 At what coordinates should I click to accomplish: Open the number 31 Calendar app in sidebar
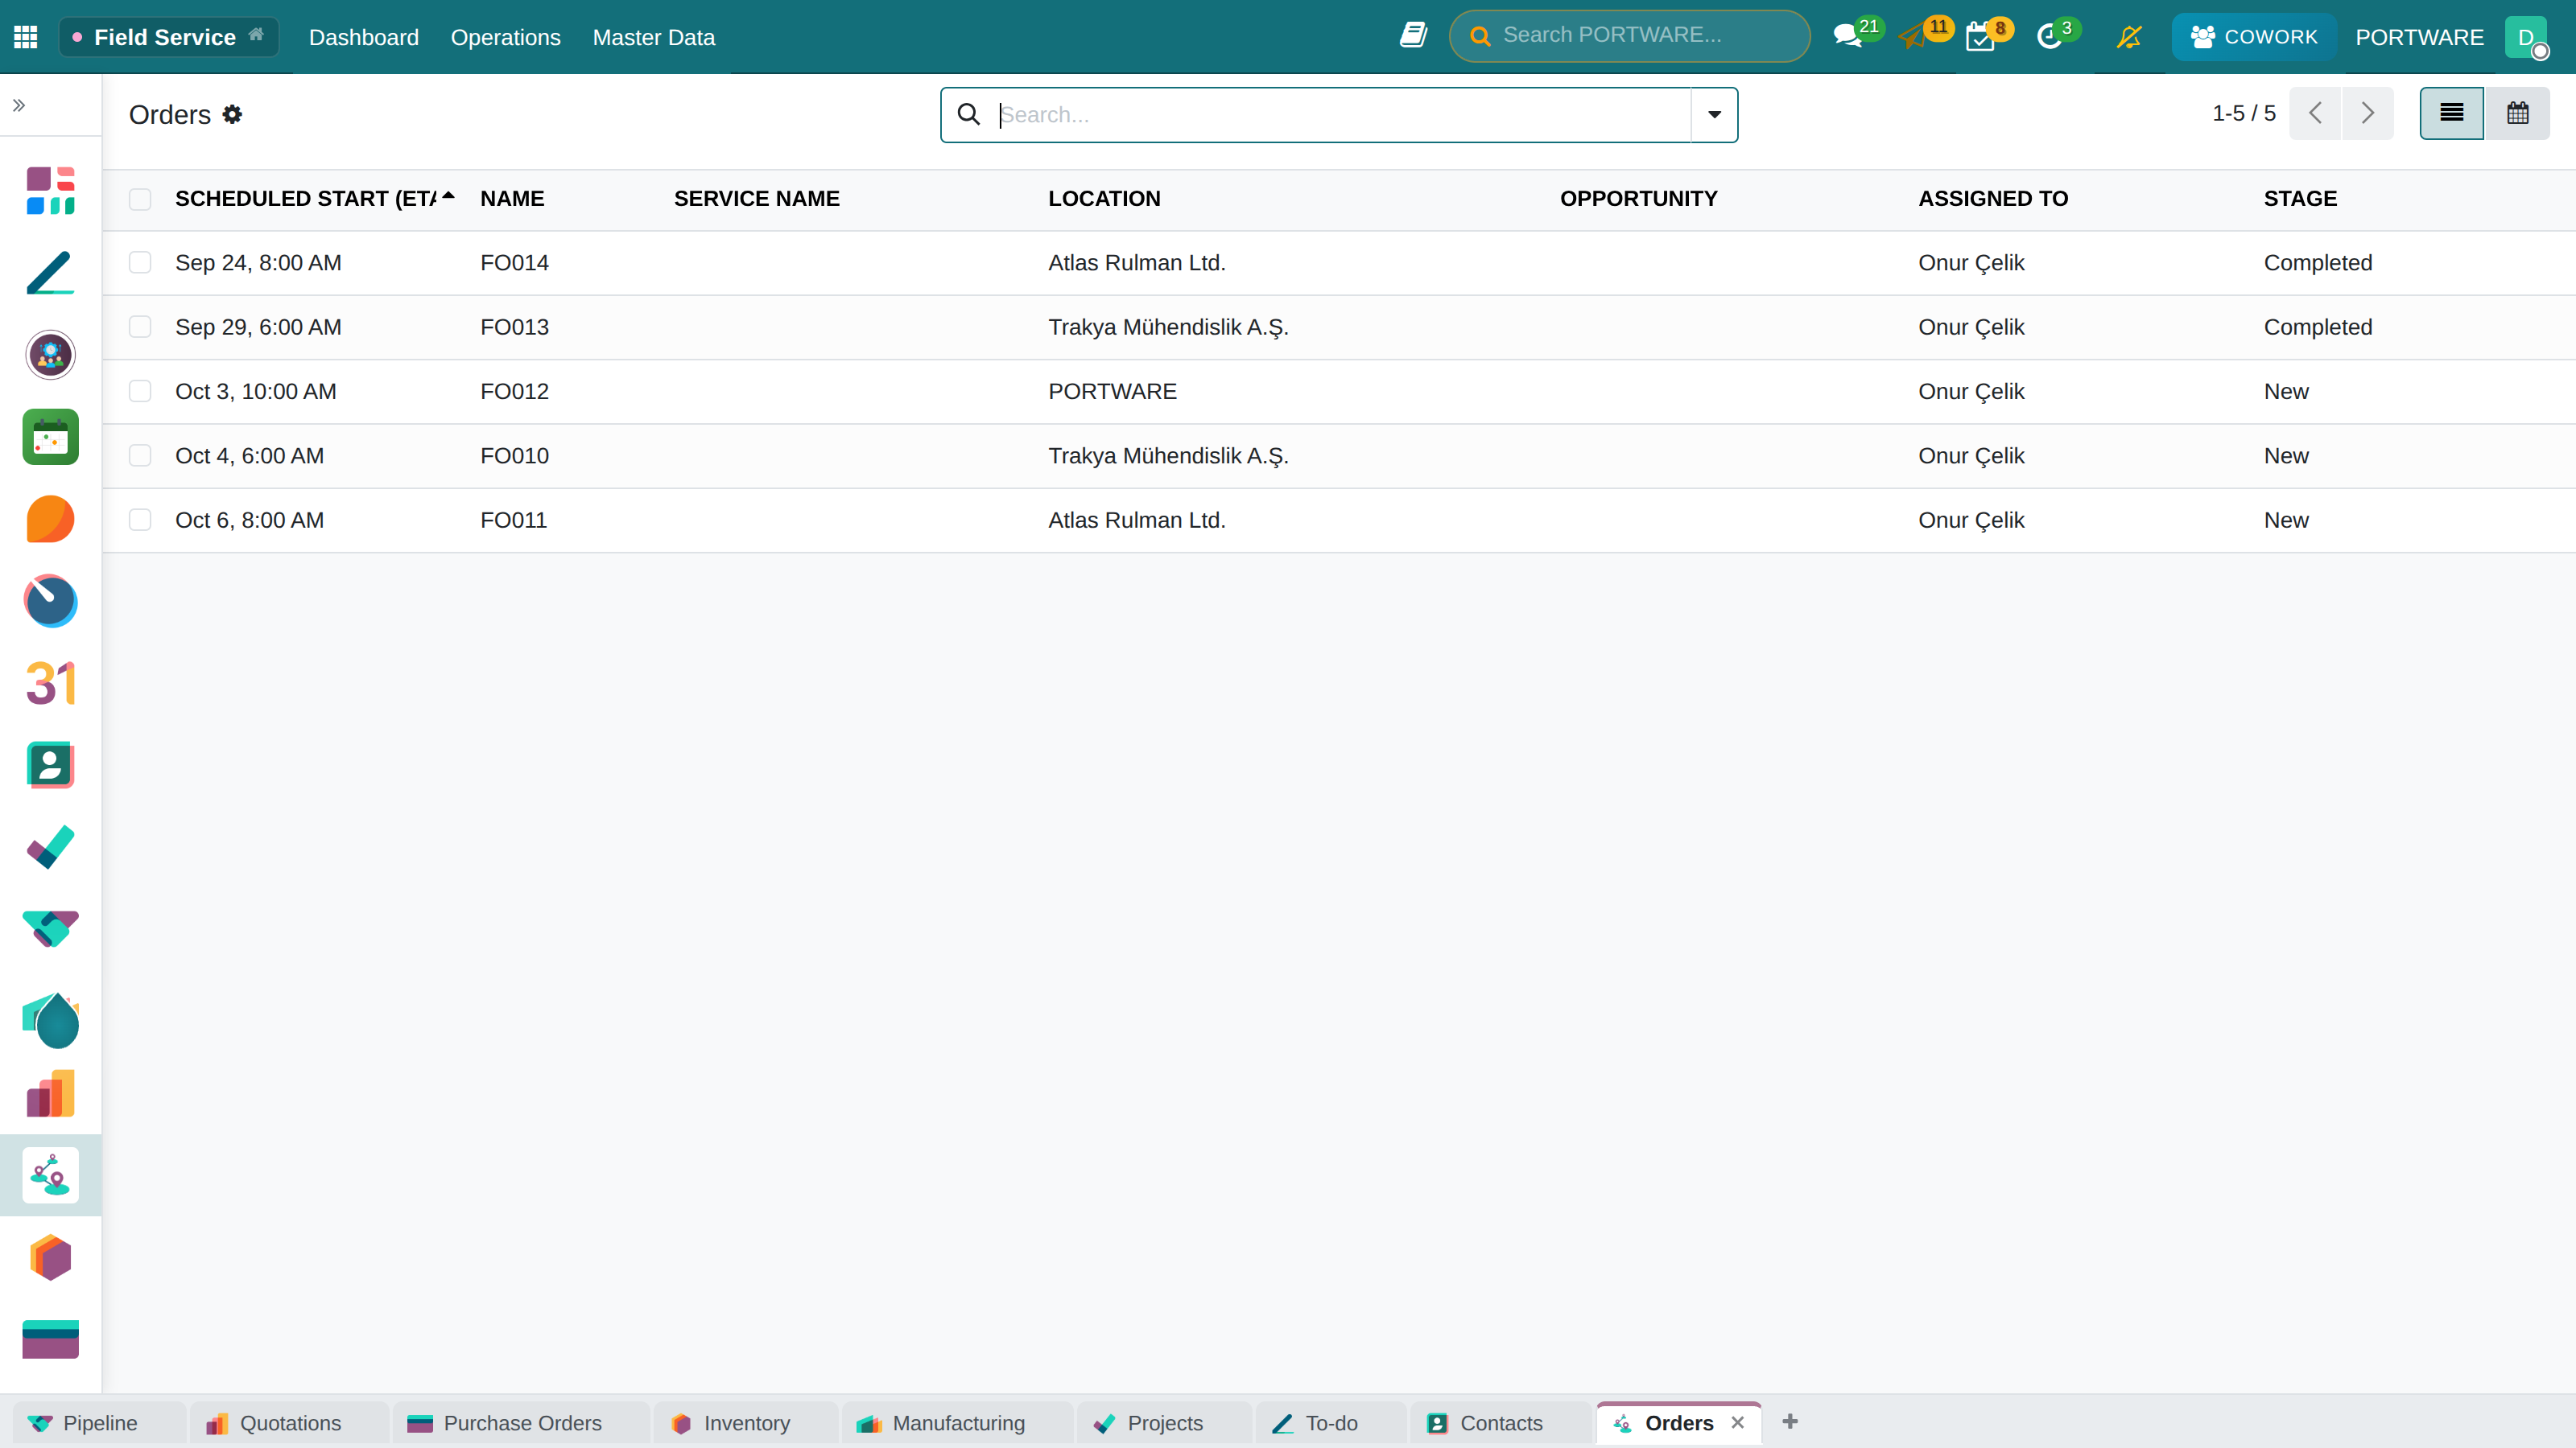tap(50, 684)
